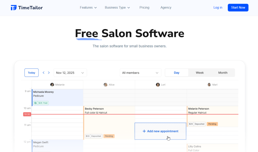This screenshot has height=152, width=258.
Task: Click the TimeTailor brand name
Action: pos(30,8)
